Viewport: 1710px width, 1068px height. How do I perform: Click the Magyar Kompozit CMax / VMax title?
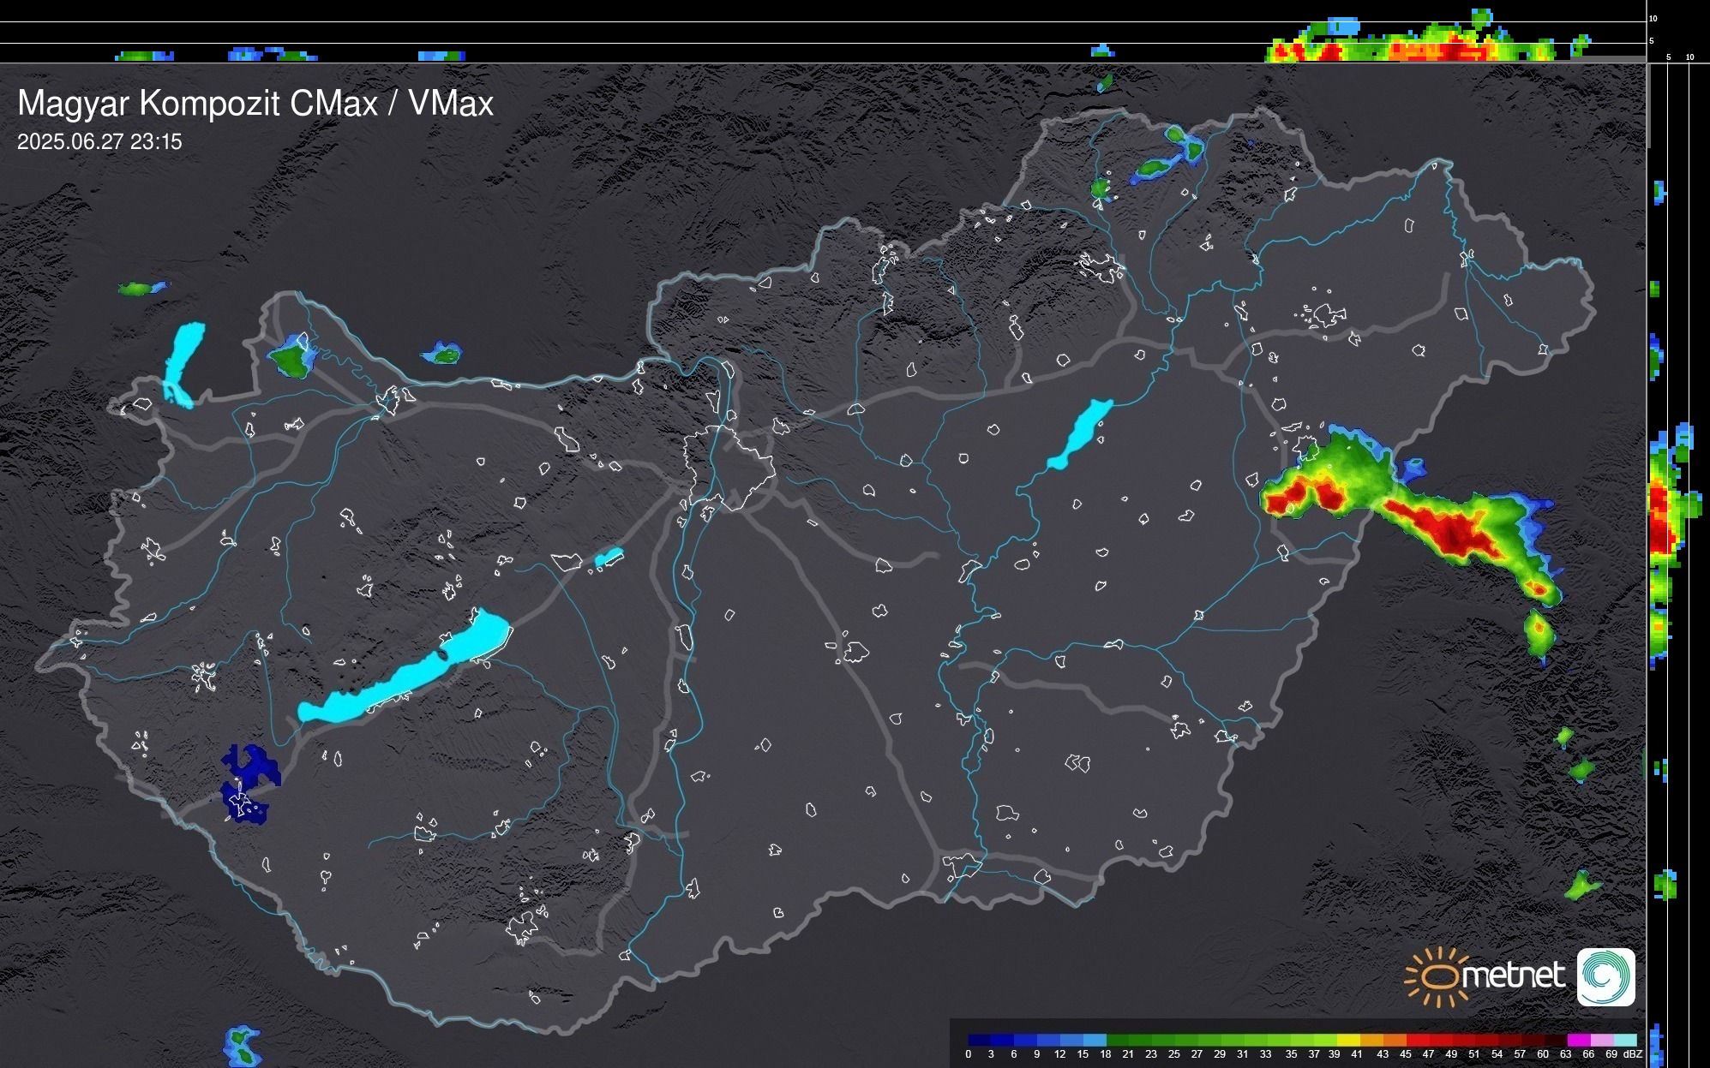[255, 104]
